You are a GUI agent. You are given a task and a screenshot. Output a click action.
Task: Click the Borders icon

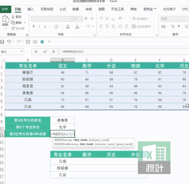[x=57, y=26]
